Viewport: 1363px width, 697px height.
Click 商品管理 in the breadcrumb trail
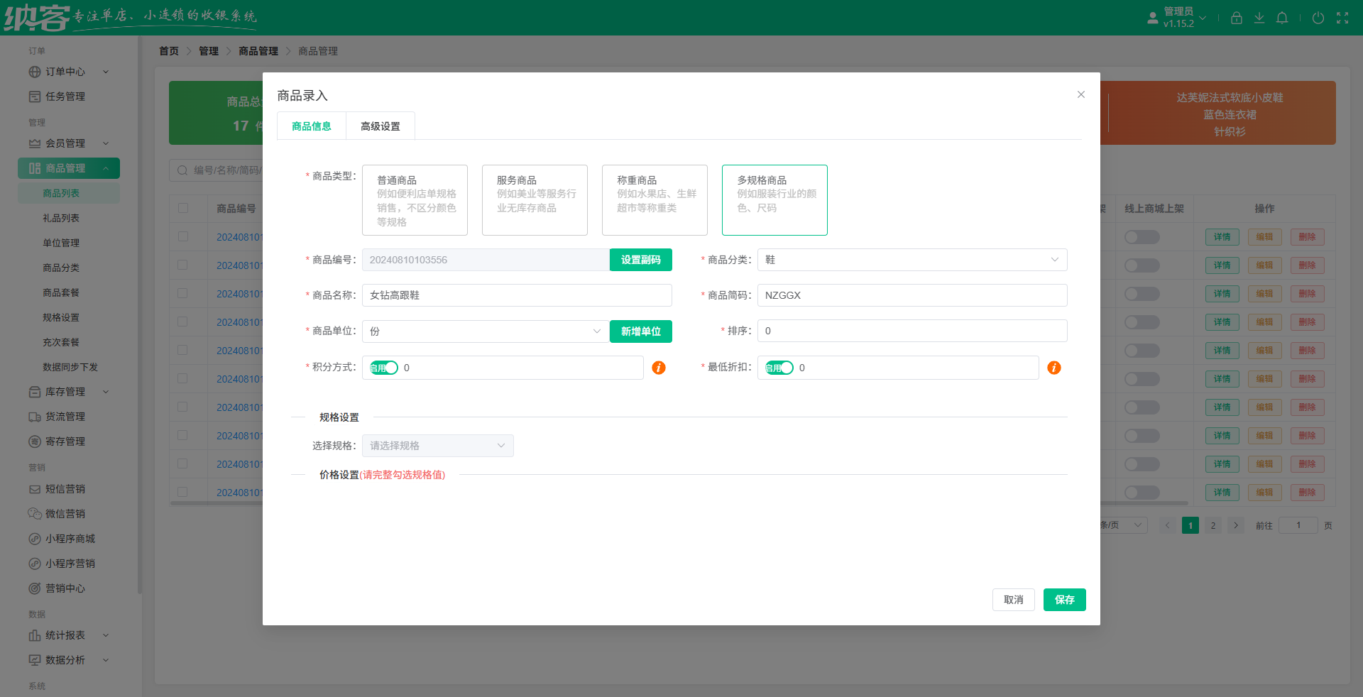[258, 50]
